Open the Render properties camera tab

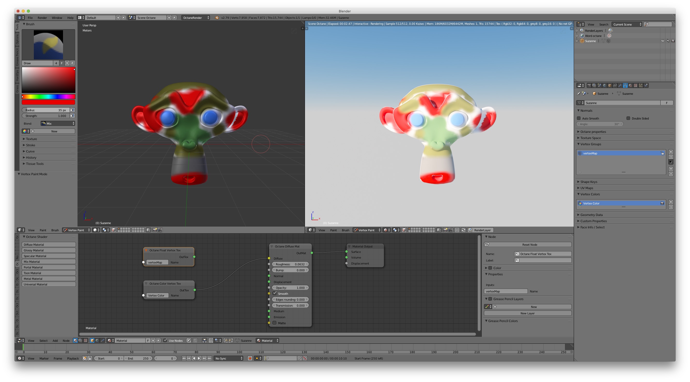tap(589, 85)
